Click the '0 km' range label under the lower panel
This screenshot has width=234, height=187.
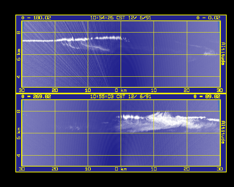(x=121, y=169)
